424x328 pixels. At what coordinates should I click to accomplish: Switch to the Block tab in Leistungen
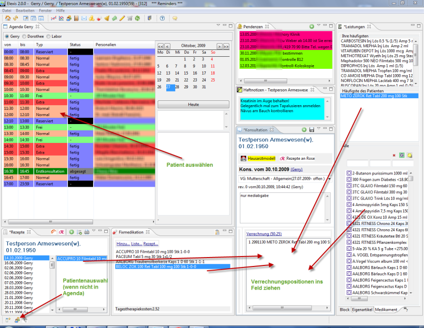click(x=345, y=310)
